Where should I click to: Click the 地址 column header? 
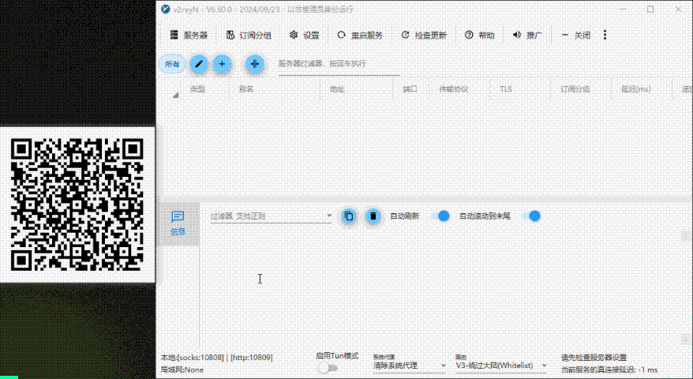[x=356, y=89]
